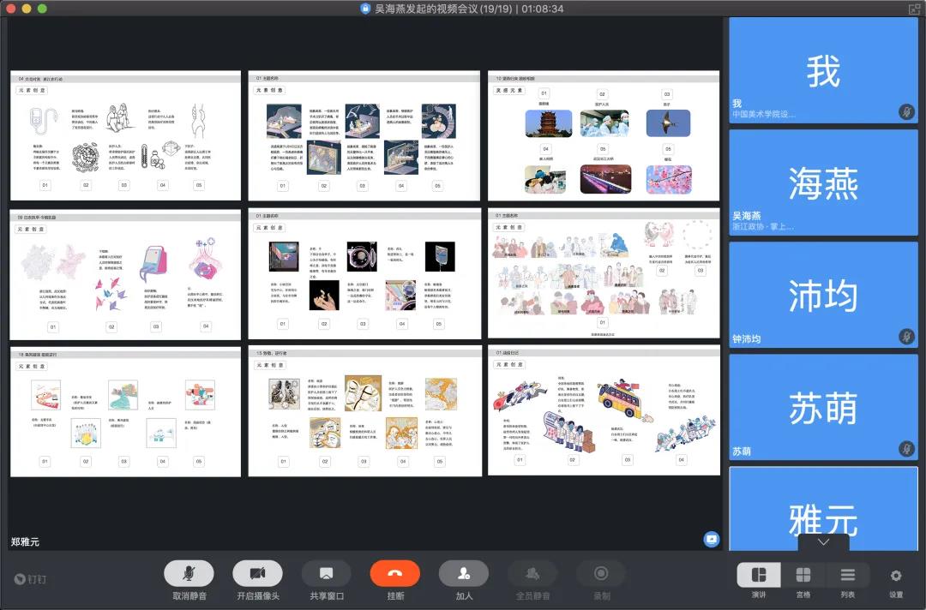Click the 全员静音 mute-all icon
Viewport: 926px width, 610px height.
click(x=532, y=573)
